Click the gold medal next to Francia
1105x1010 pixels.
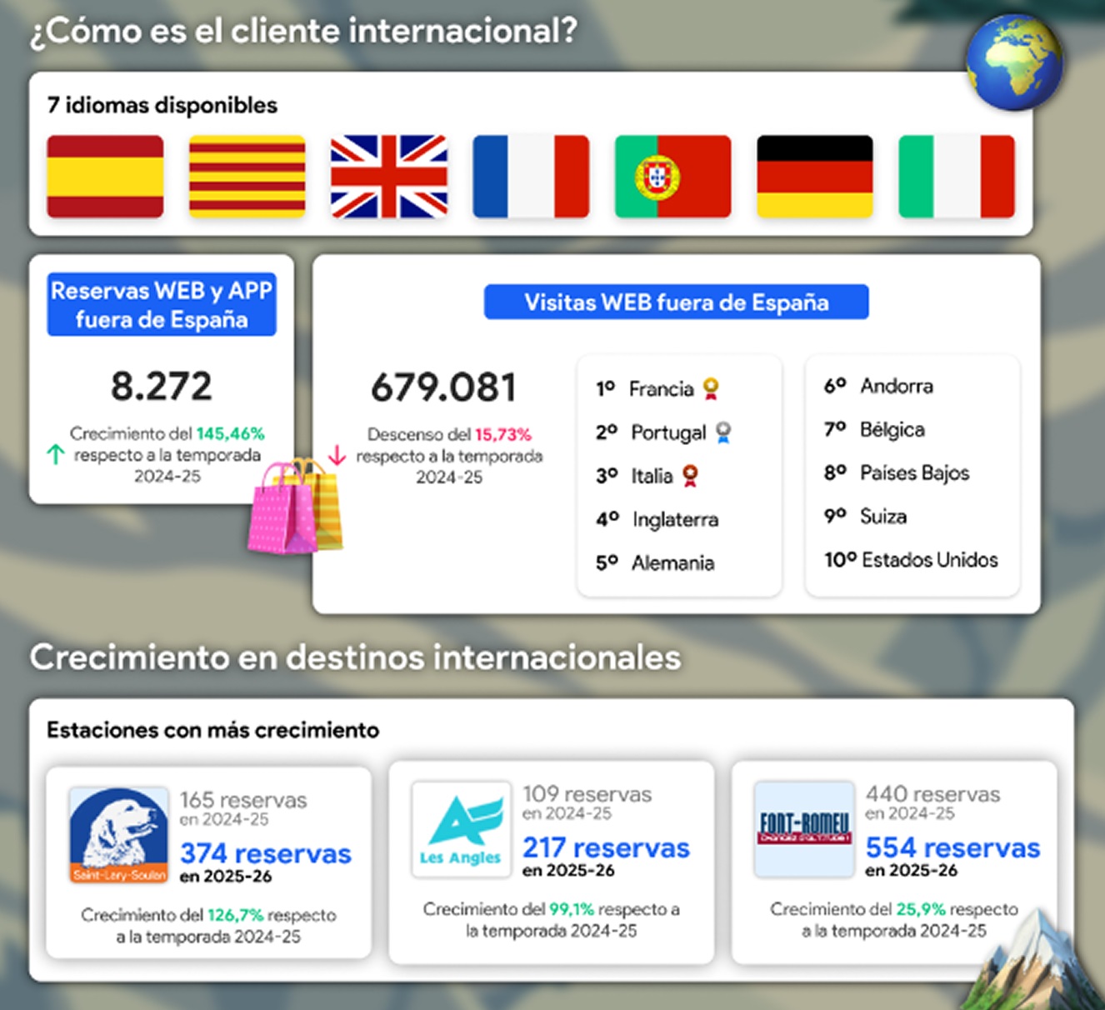711,388
